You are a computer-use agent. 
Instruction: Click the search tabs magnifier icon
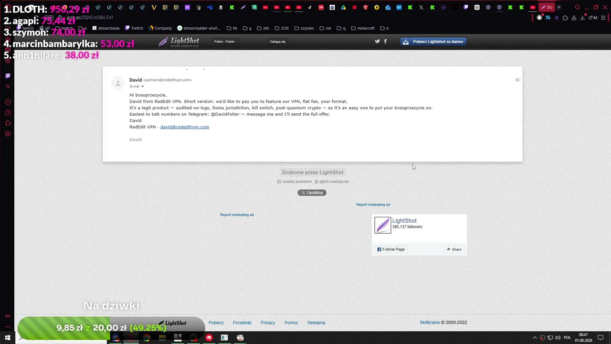click(577, 7)
